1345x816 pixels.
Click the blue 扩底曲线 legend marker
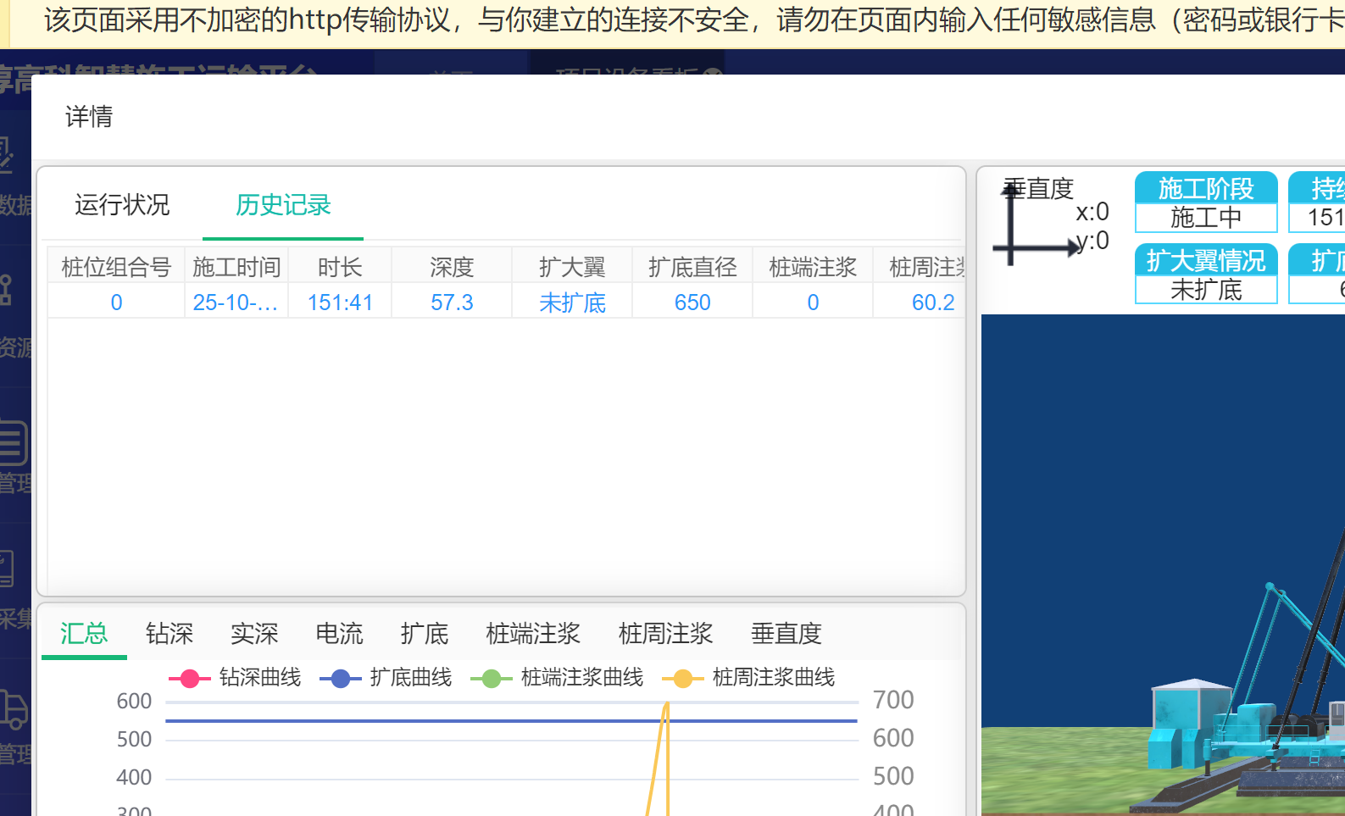341,679
